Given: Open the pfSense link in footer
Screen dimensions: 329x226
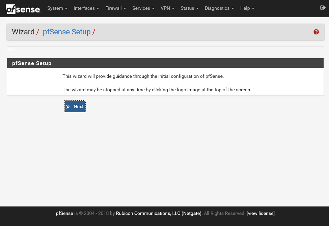Looking at the screenshot, I should (x=64, y=213).
